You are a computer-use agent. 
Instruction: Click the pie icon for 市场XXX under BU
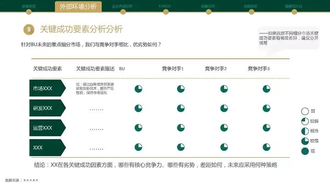tap(138, 89)
